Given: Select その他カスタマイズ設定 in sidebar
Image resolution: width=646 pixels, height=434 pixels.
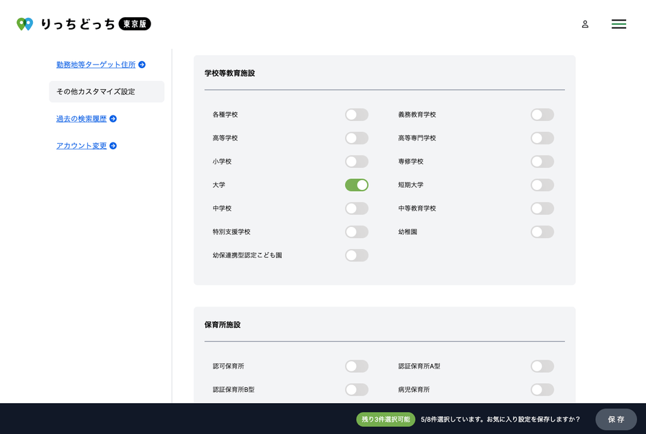Looking at the screenshot, I should point(107,91).
